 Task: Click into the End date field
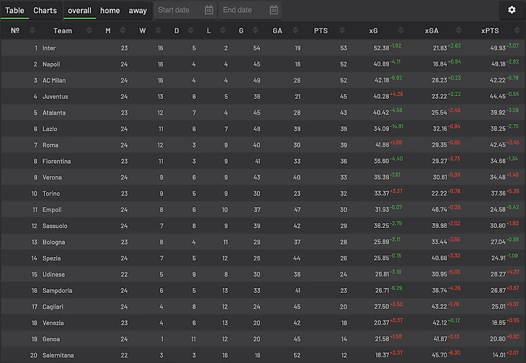tap(241, 10)
